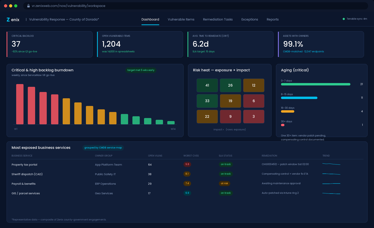Image resolution: width=374 pixels, height=228 pixels.
Task: Click the 9.8 CVSS score badge
Action: [187, 164]
